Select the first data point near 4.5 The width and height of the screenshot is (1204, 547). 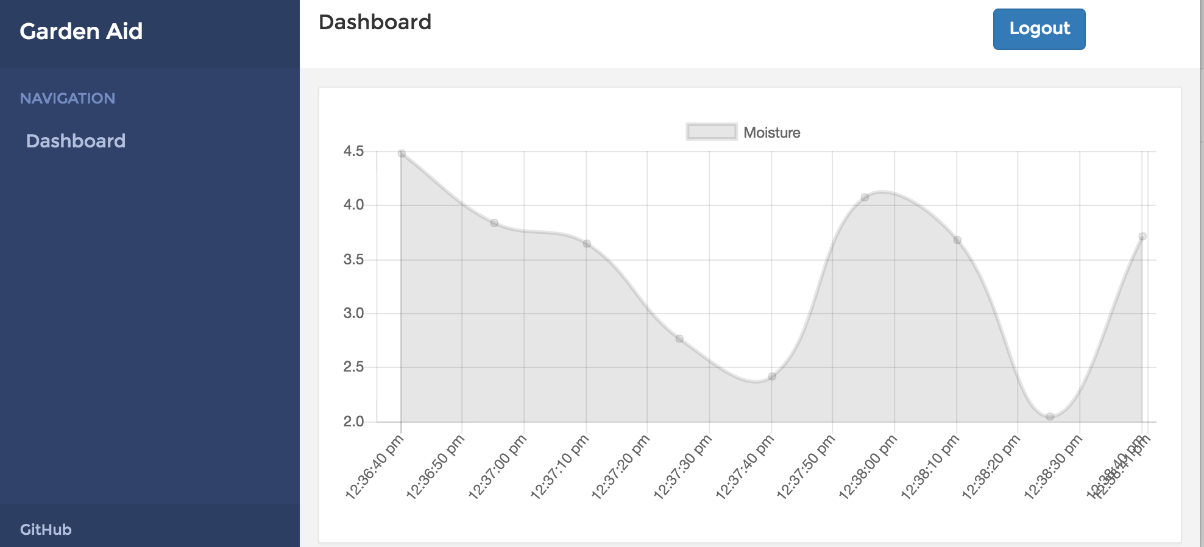tap(402, 154)
